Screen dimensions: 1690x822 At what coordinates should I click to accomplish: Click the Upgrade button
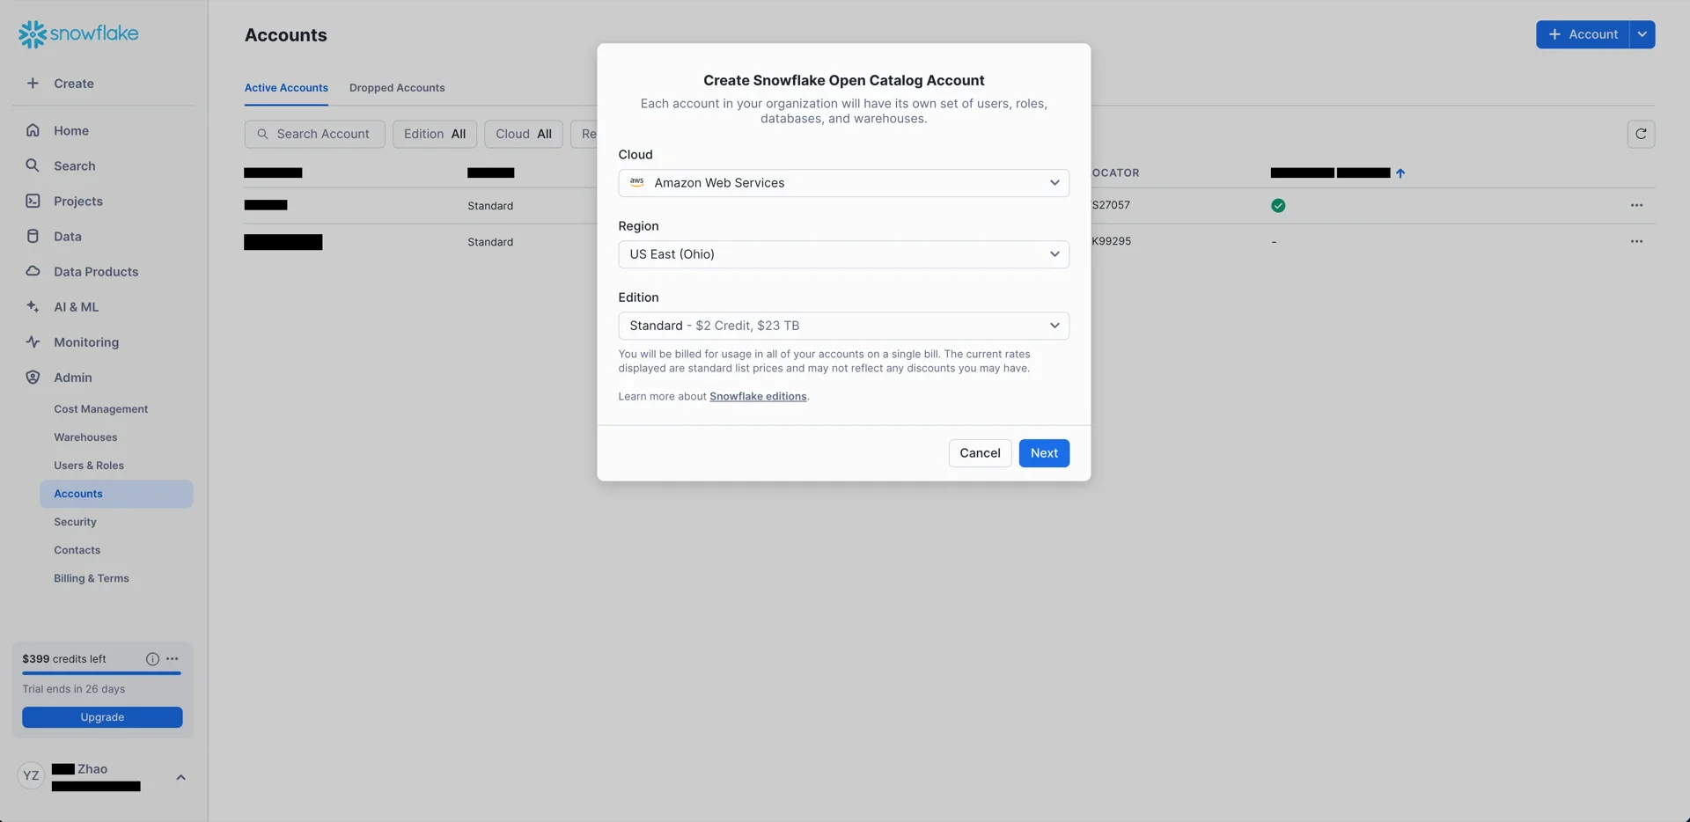tap(102, 717)
